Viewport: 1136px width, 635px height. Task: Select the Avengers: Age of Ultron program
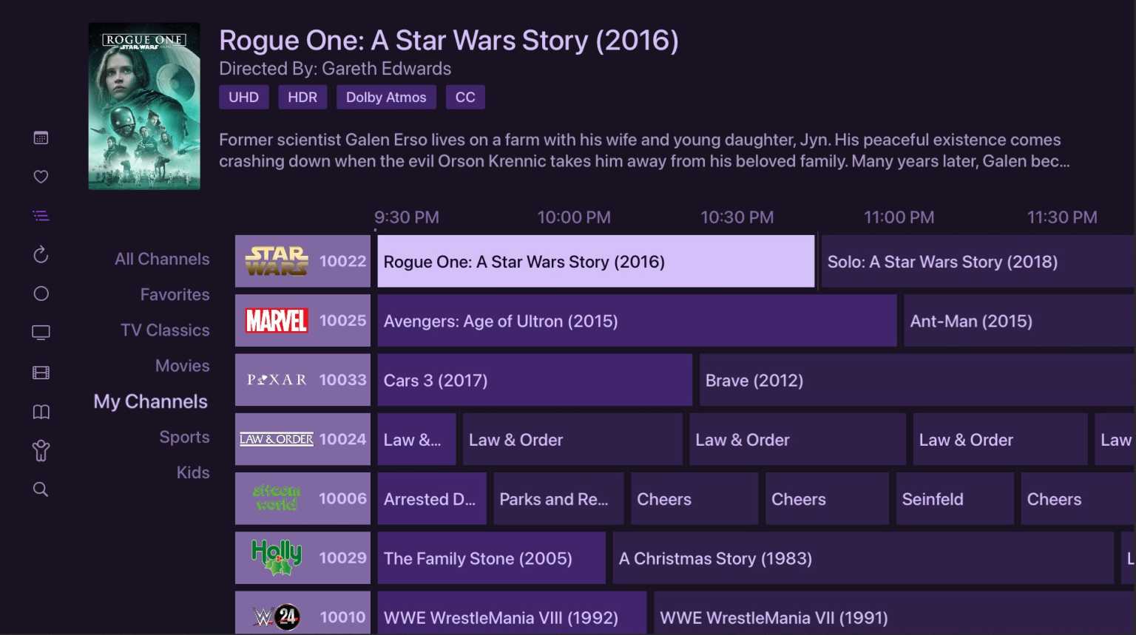pos(636,321)
